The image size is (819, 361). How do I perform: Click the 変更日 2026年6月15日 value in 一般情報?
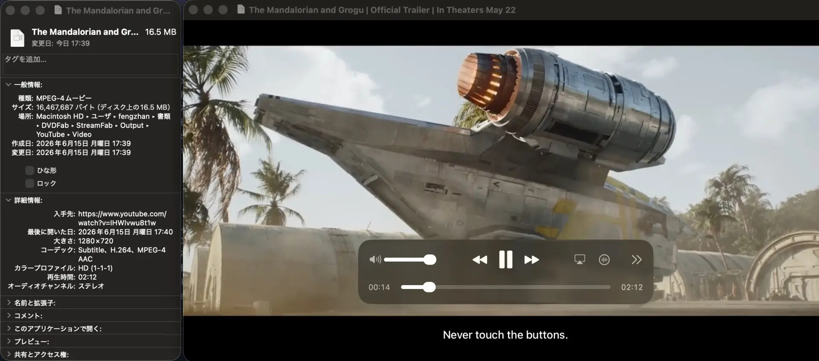[84, 152]
